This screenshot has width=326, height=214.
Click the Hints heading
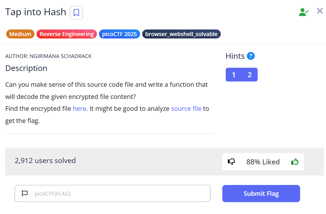point(235,56)
